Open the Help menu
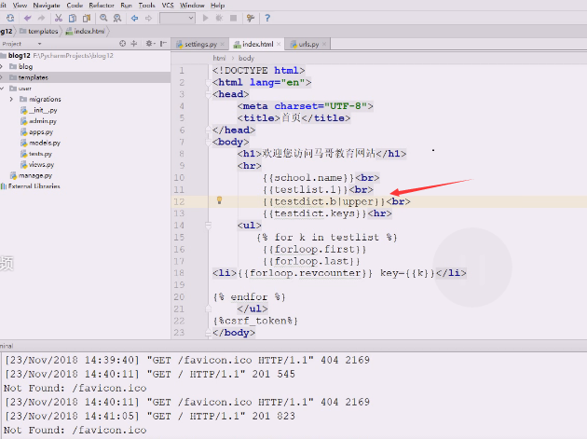 pyautogui.click(x=217, y=6)
